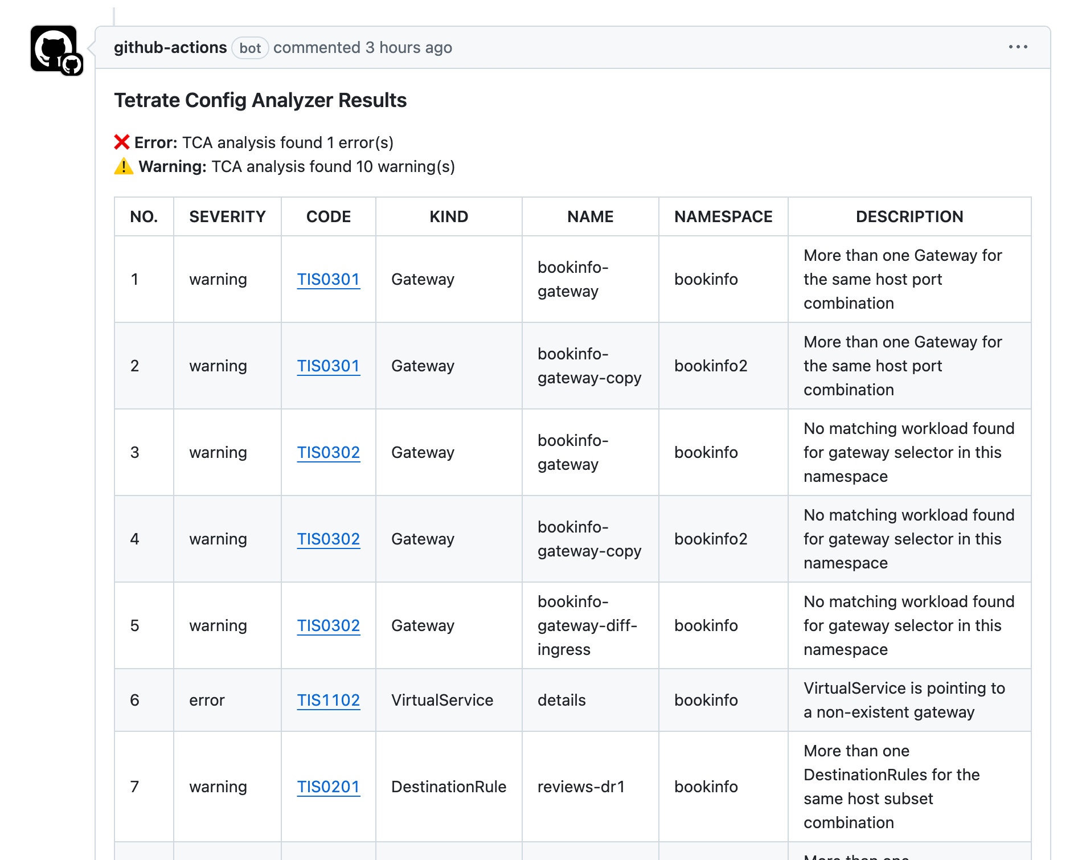Image resolution: width=1090 pixels, height=860 pixels.
Task: Click bookinfo-gateway-copy name in row 4
Action: click(x=589, y=539)
